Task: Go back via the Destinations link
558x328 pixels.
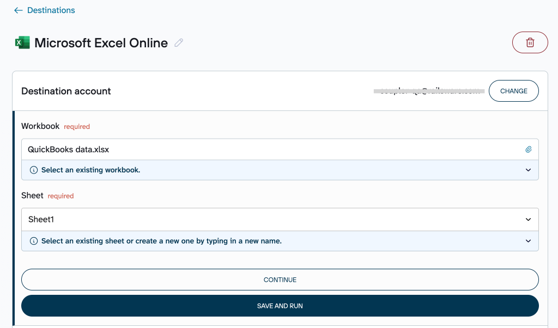Action: tap(51, 10)
